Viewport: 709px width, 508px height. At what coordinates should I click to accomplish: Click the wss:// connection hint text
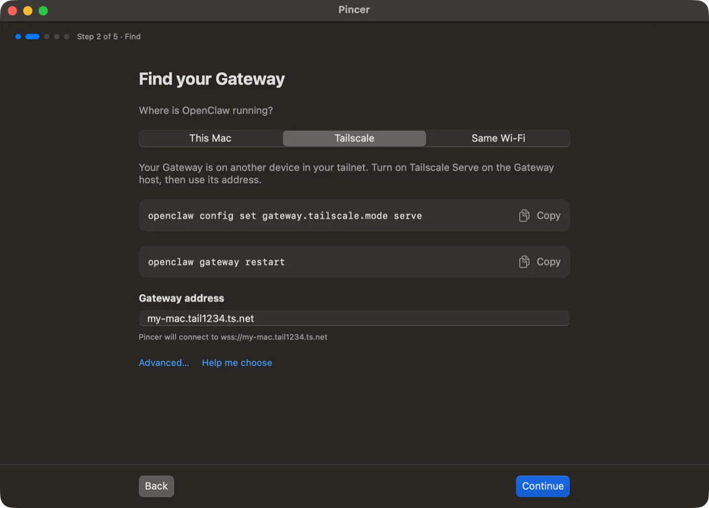point(233,337)
